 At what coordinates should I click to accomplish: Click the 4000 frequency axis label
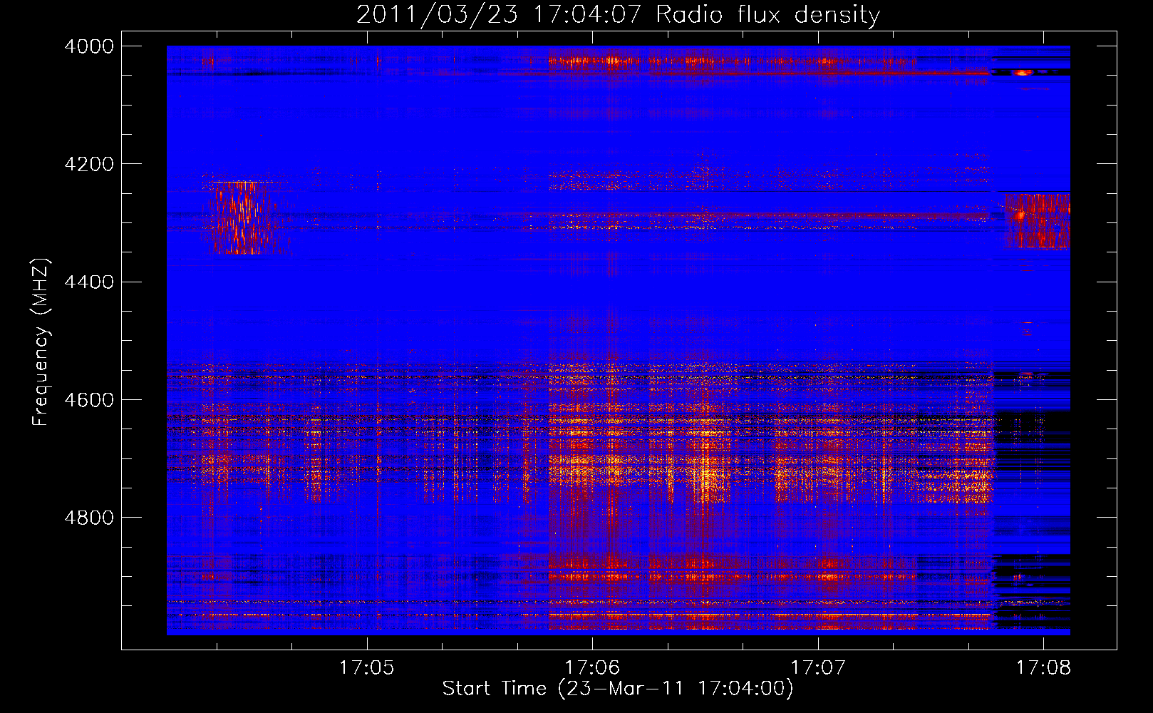[x=89, y=46]
